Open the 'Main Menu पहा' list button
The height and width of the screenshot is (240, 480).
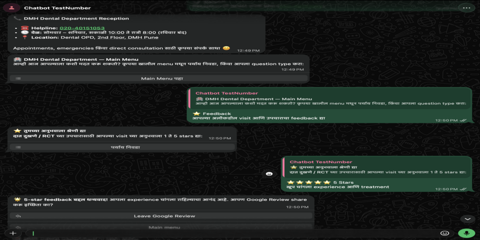pyautogui.click(x=158, y=78)
